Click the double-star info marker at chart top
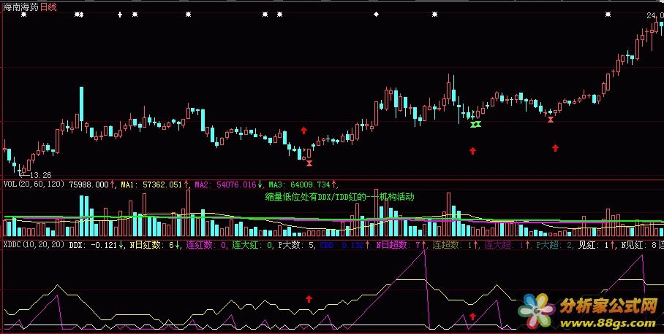 [79, 15]
